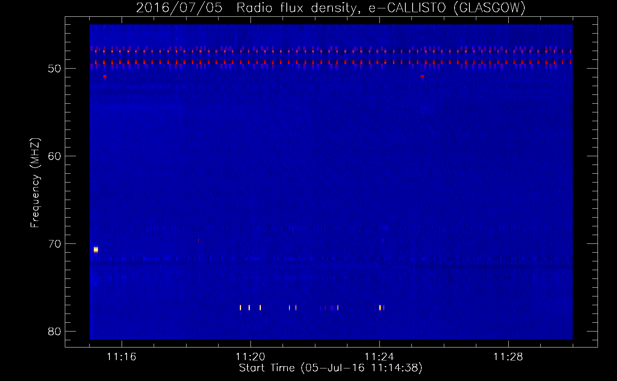The height and width of the screenshot is (381, 617).
Task: Click the bright yellow burst near 70 MHz
Action: tap(96, 250)
